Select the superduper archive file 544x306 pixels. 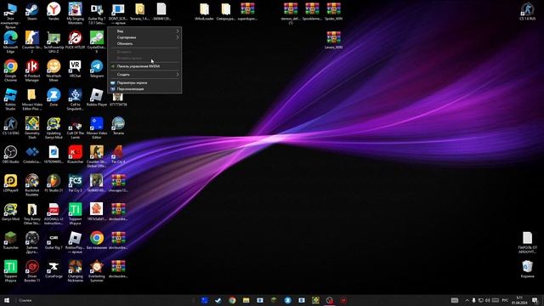tap(247, 11)
